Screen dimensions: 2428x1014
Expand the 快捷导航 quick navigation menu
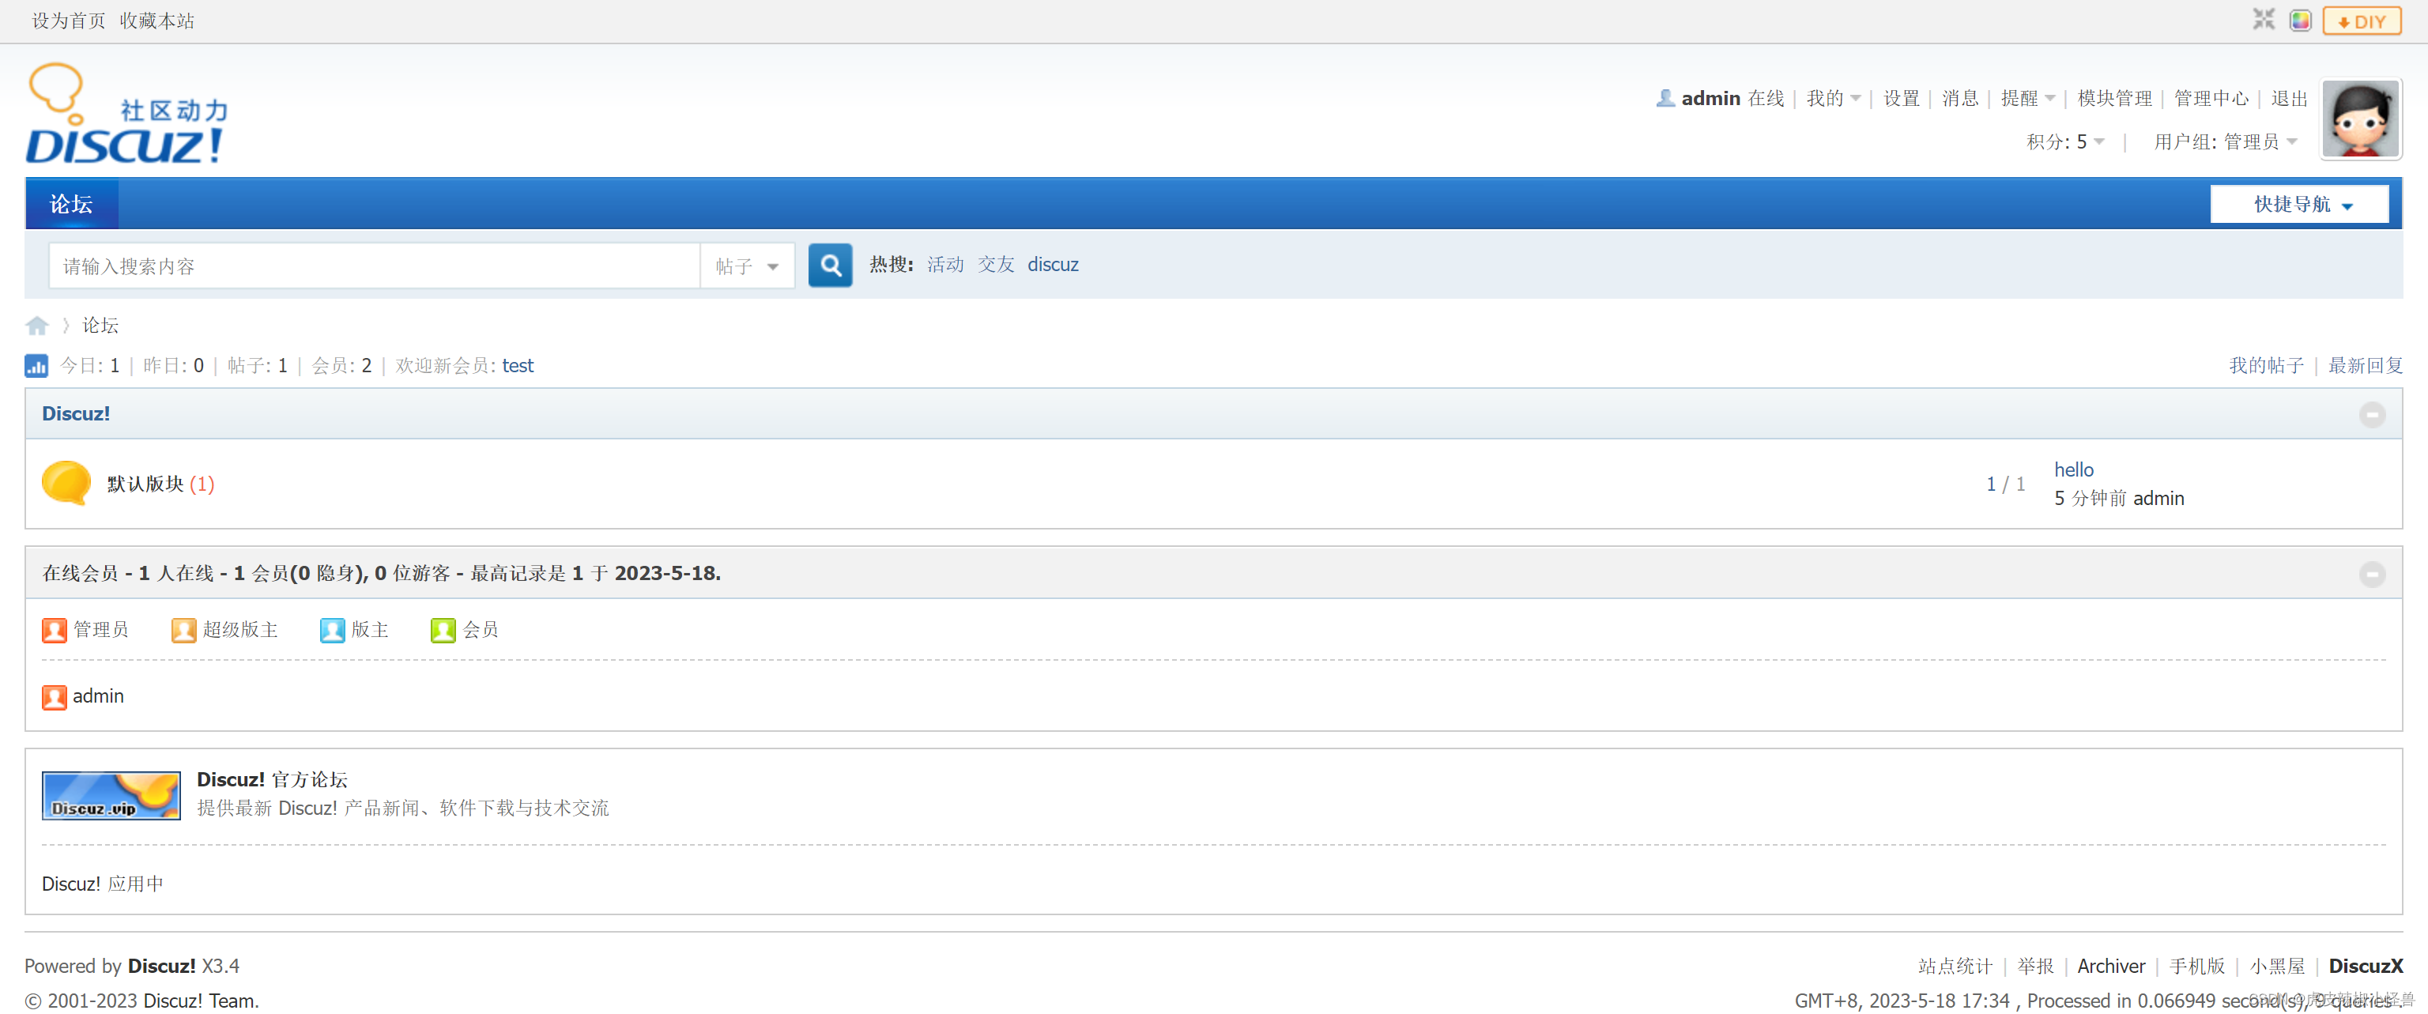(2299, 205)
